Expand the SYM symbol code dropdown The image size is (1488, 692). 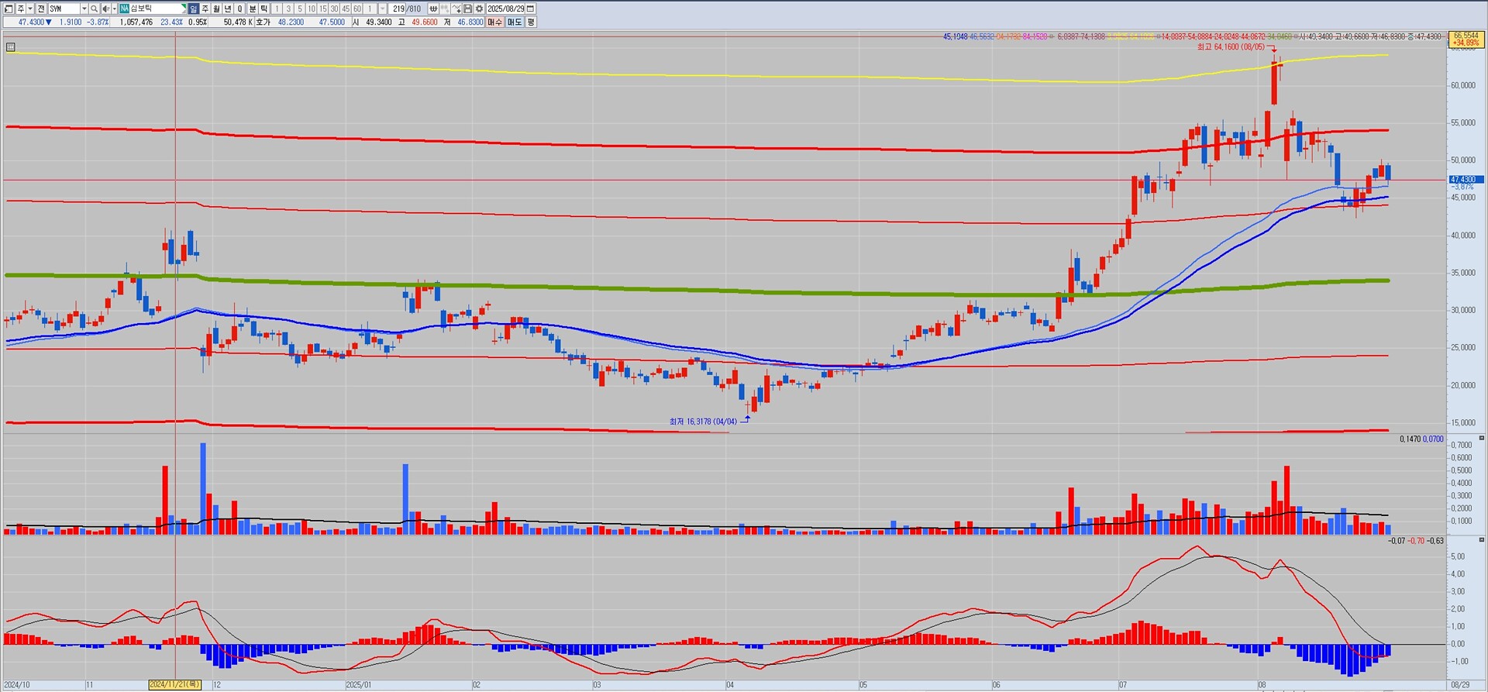84,9
